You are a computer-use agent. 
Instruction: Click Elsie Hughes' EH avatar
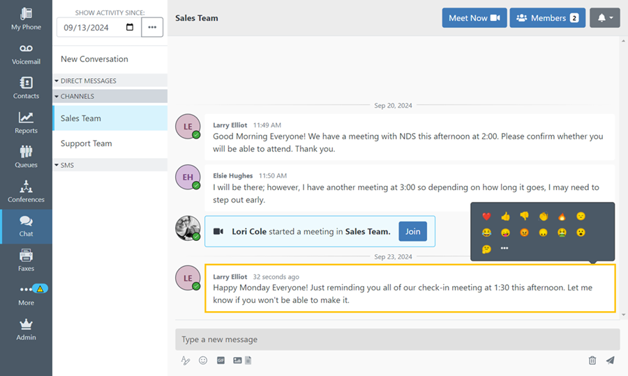[x=188, y=177]
